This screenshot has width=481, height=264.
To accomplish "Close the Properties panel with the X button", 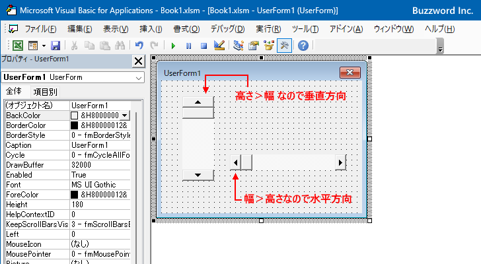I will click(x=138, y=61).
